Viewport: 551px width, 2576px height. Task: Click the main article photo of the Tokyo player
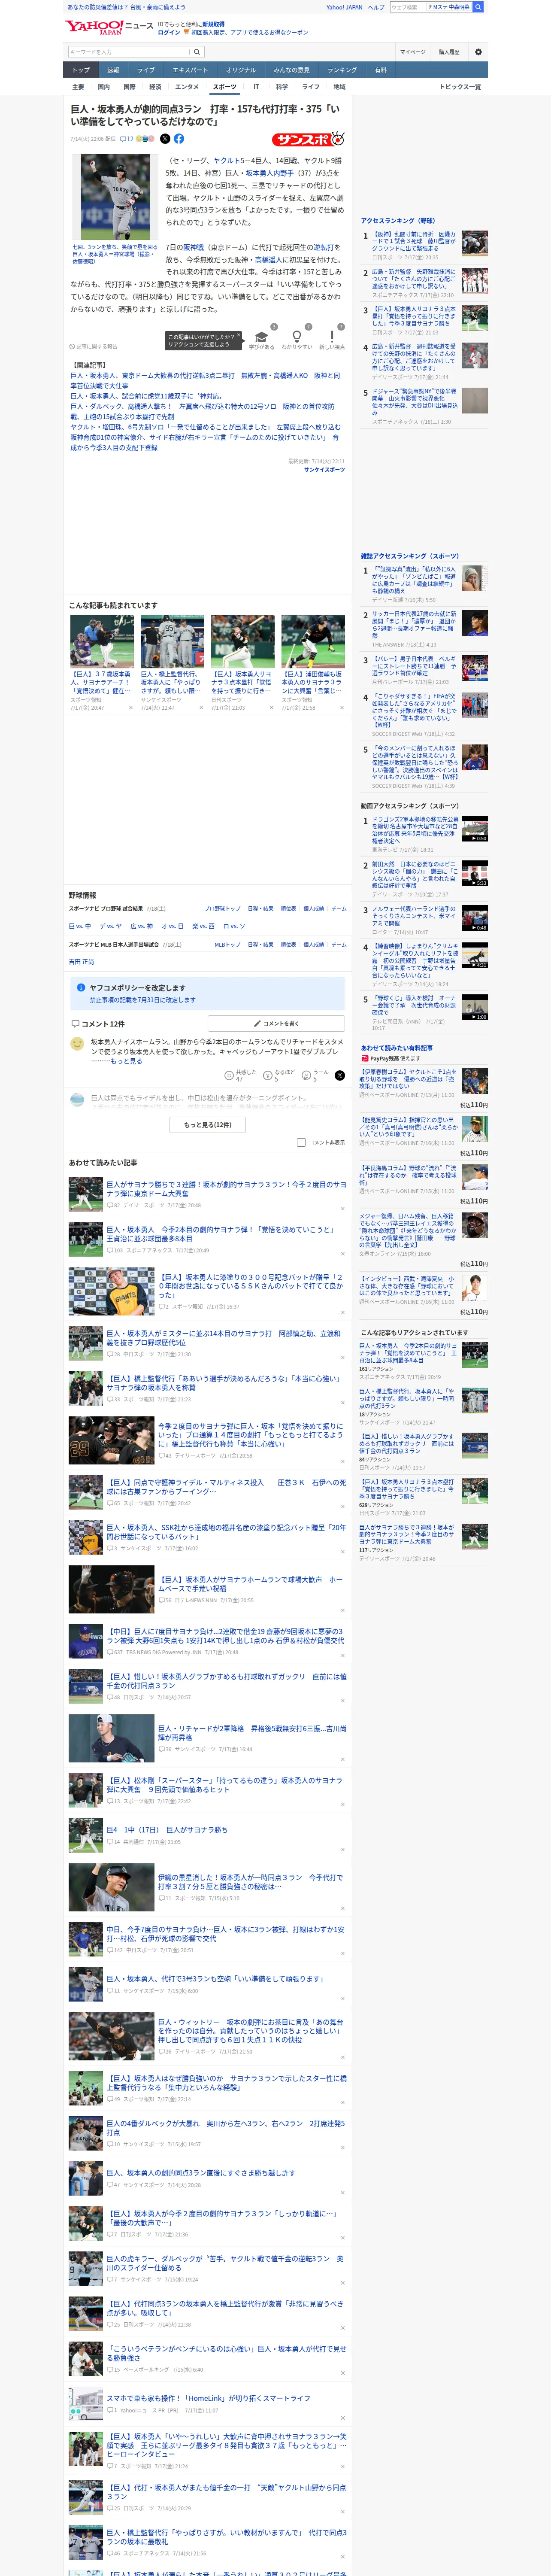115,197
